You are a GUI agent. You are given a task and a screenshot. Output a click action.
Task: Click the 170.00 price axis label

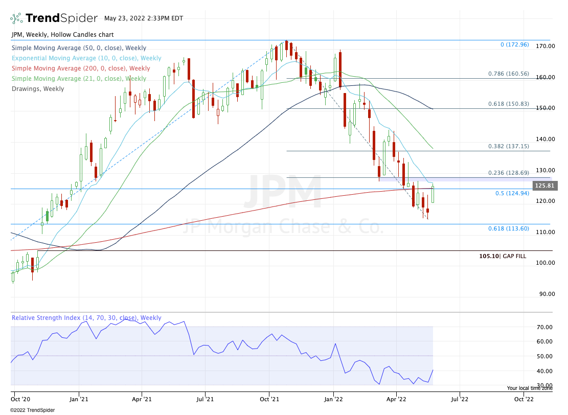pyautogui.click(x=545, y=46)
